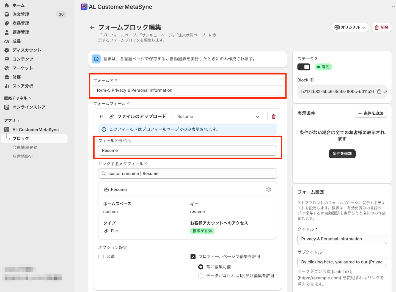Open 多言語設定 sub-menu item
396x292 pixels.
[x=23, y=156]
